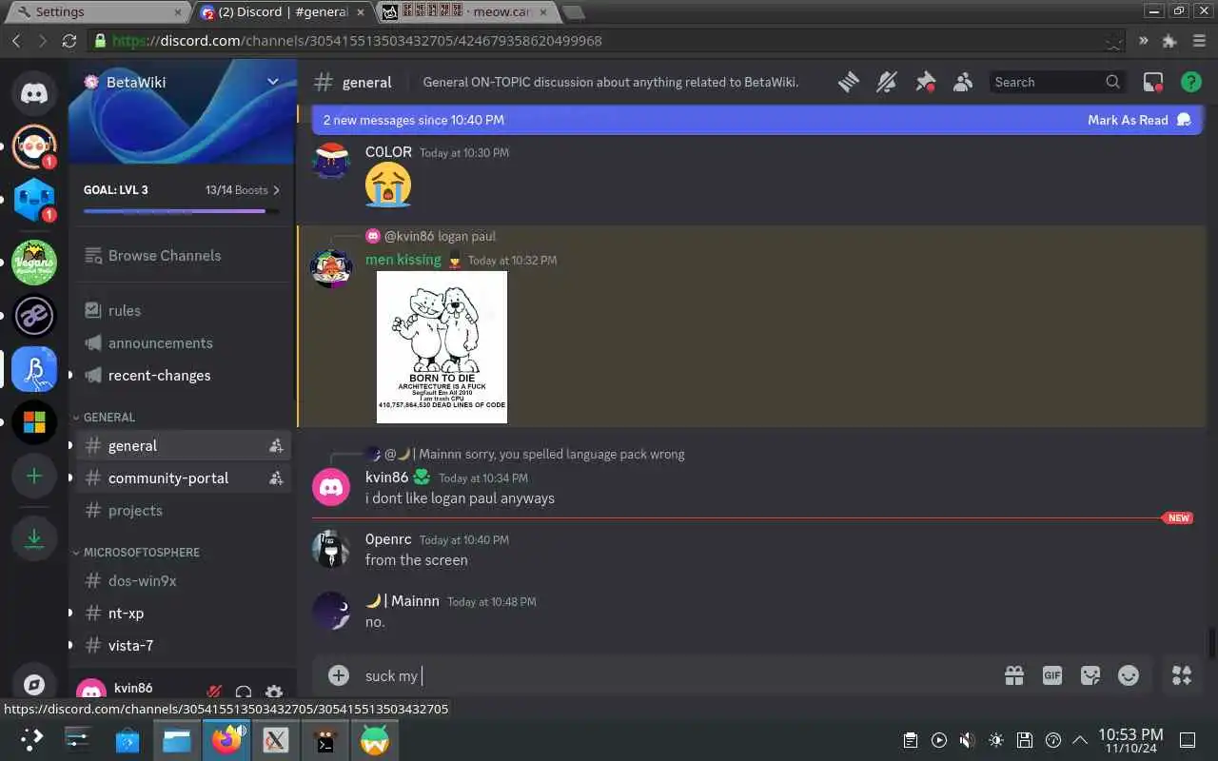Select the blue cube server icon

click(34, 201)
